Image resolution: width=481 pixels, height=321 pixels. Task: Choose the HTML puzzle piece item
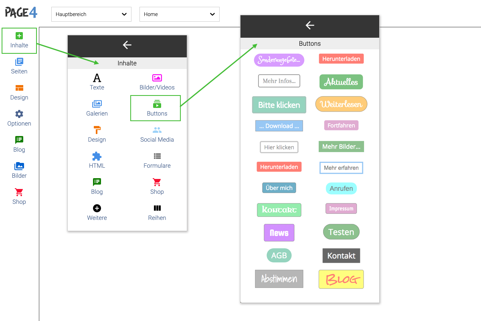point(97,160)
